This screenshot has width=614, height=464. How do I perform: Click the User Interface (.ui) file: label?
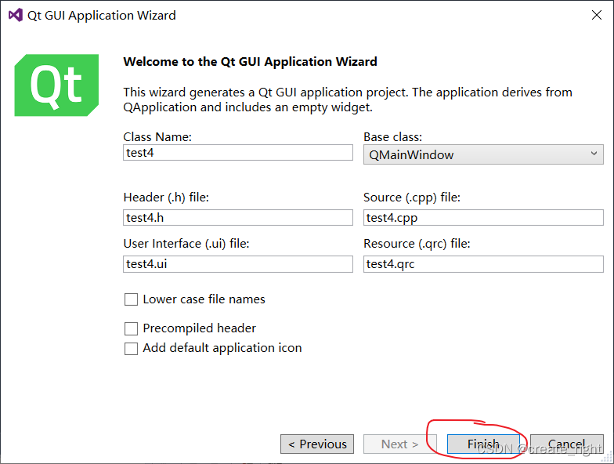pos(186,243)
